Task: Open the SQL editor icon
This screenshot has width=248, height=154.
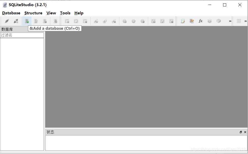Action: coord(183,21)
